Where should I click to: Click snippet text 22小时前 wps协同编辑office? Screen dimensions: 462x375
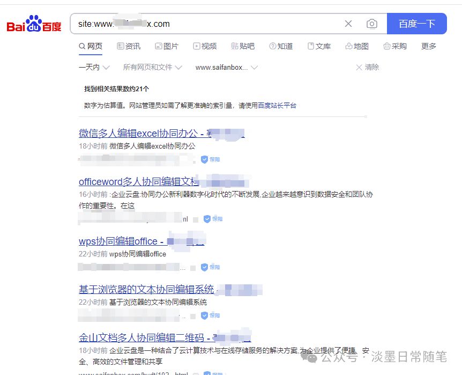click(x=122, y=254)
